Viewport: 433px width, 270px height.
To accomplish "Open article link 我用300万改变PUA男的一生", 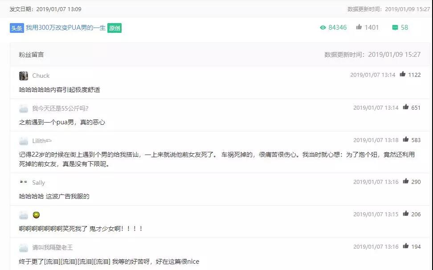I will pos(66,28).
